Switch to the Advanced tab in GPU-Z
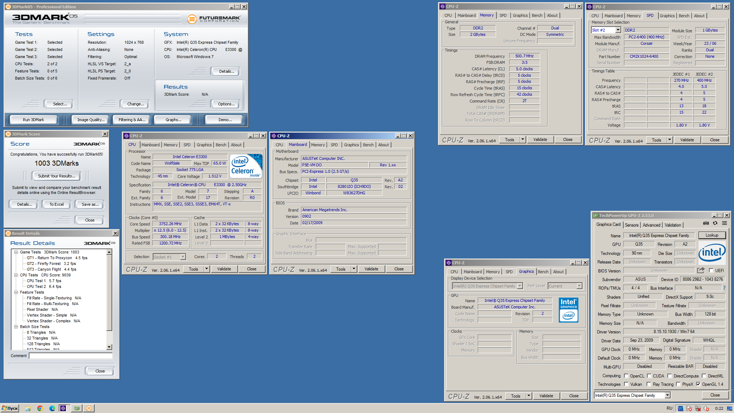Screen dimensions: 734x413 (651, 225)
